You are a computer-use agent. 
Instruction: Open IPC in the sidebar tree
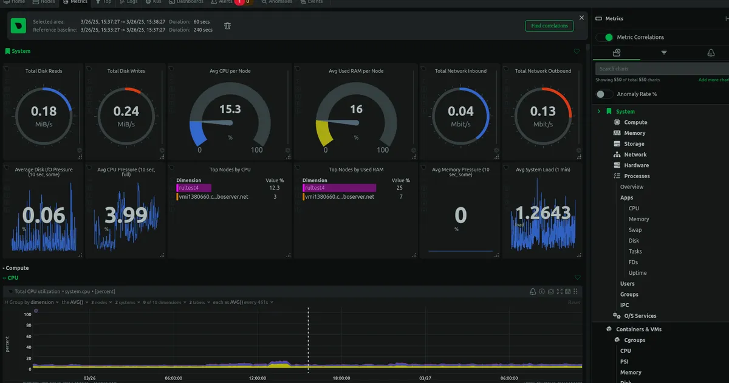[x=625, y=305]
